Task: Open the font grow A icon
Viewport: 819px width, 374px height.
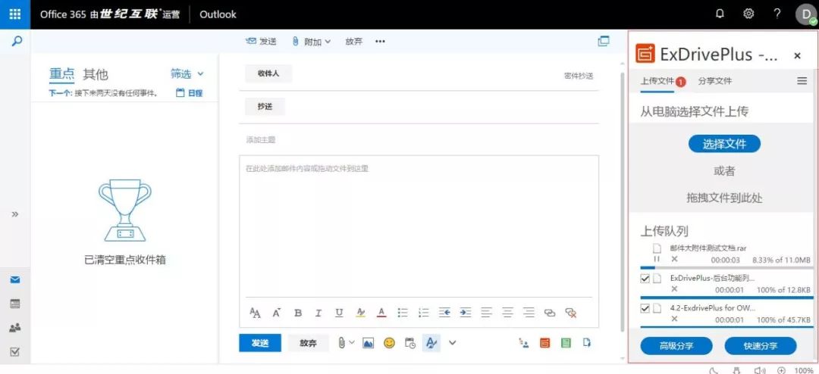Action: coord(277,313)
